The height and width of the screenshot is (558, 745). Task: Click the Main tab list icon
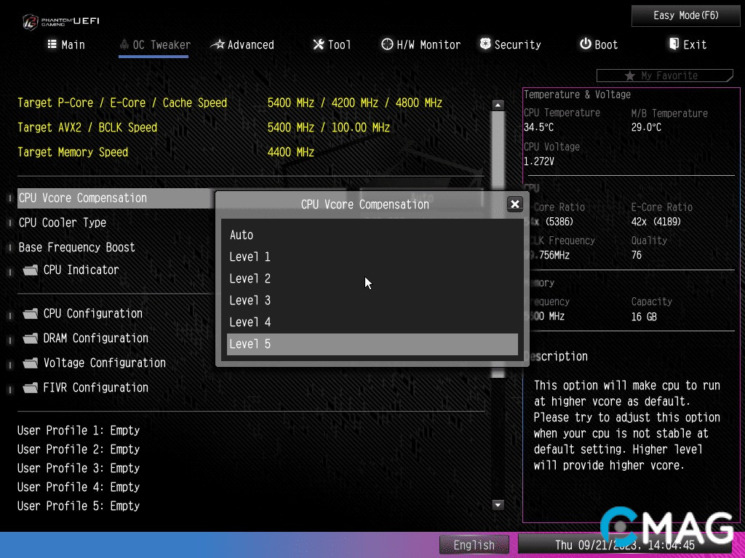[52, 44]
